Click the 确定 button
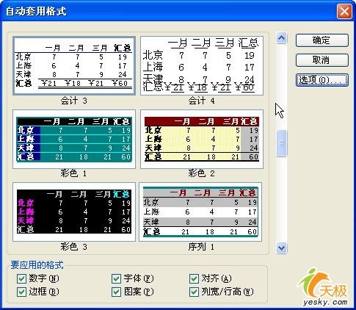Image resolution: width=356 pixels, height=310 pixels. click(322, 40)
